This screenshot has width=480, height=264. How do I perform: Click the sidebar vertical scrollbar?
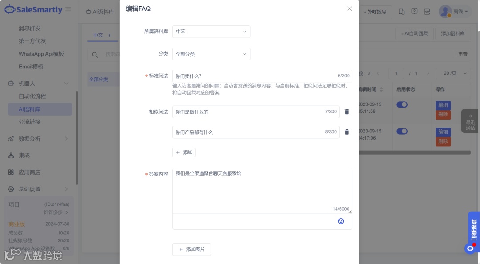click(77, 138)
